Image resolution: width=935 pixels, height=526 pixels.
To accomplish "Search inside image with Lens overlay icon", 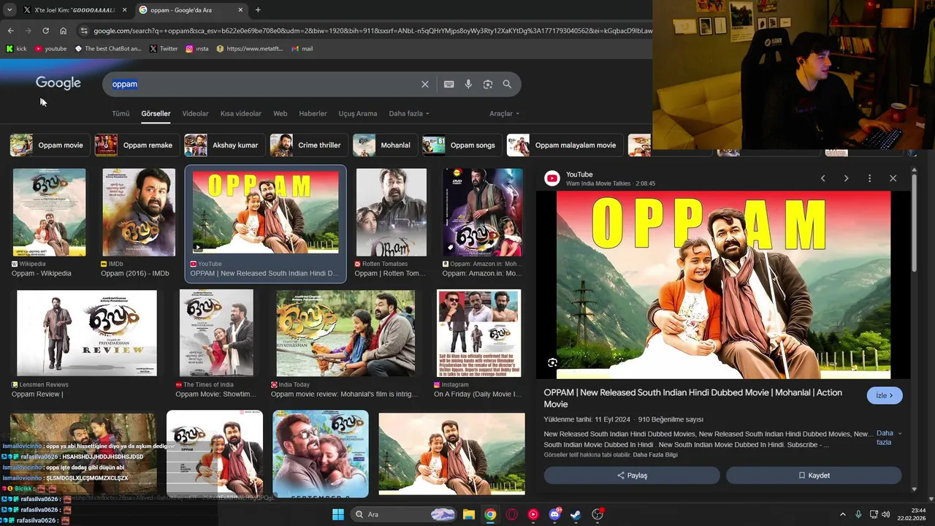I will point(553,362).
